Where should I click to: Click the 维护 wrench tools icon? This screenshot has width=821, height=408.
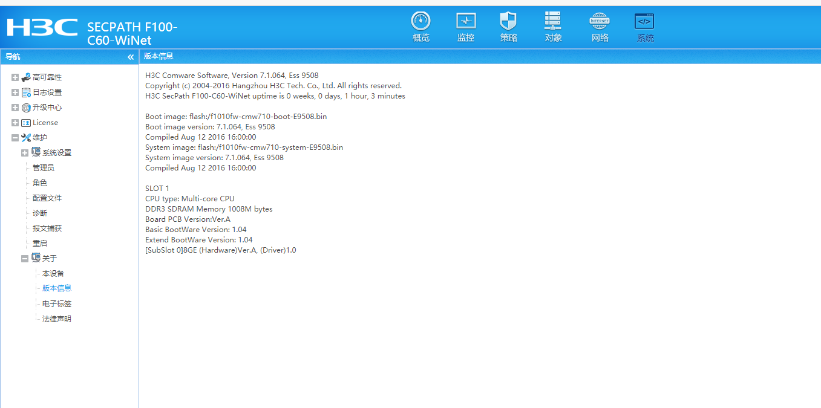(26, 138)
